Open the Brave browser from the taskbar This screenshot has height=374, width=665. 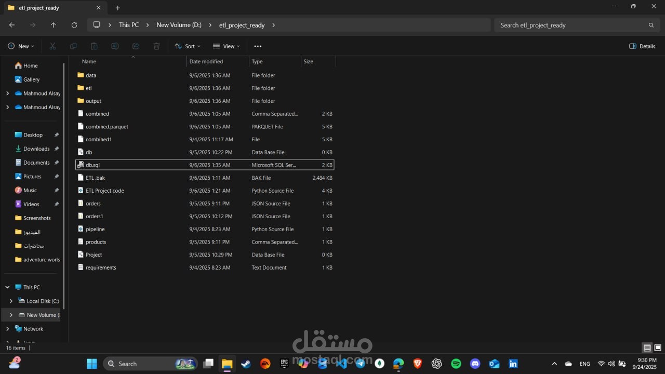[x=417, y=364]
